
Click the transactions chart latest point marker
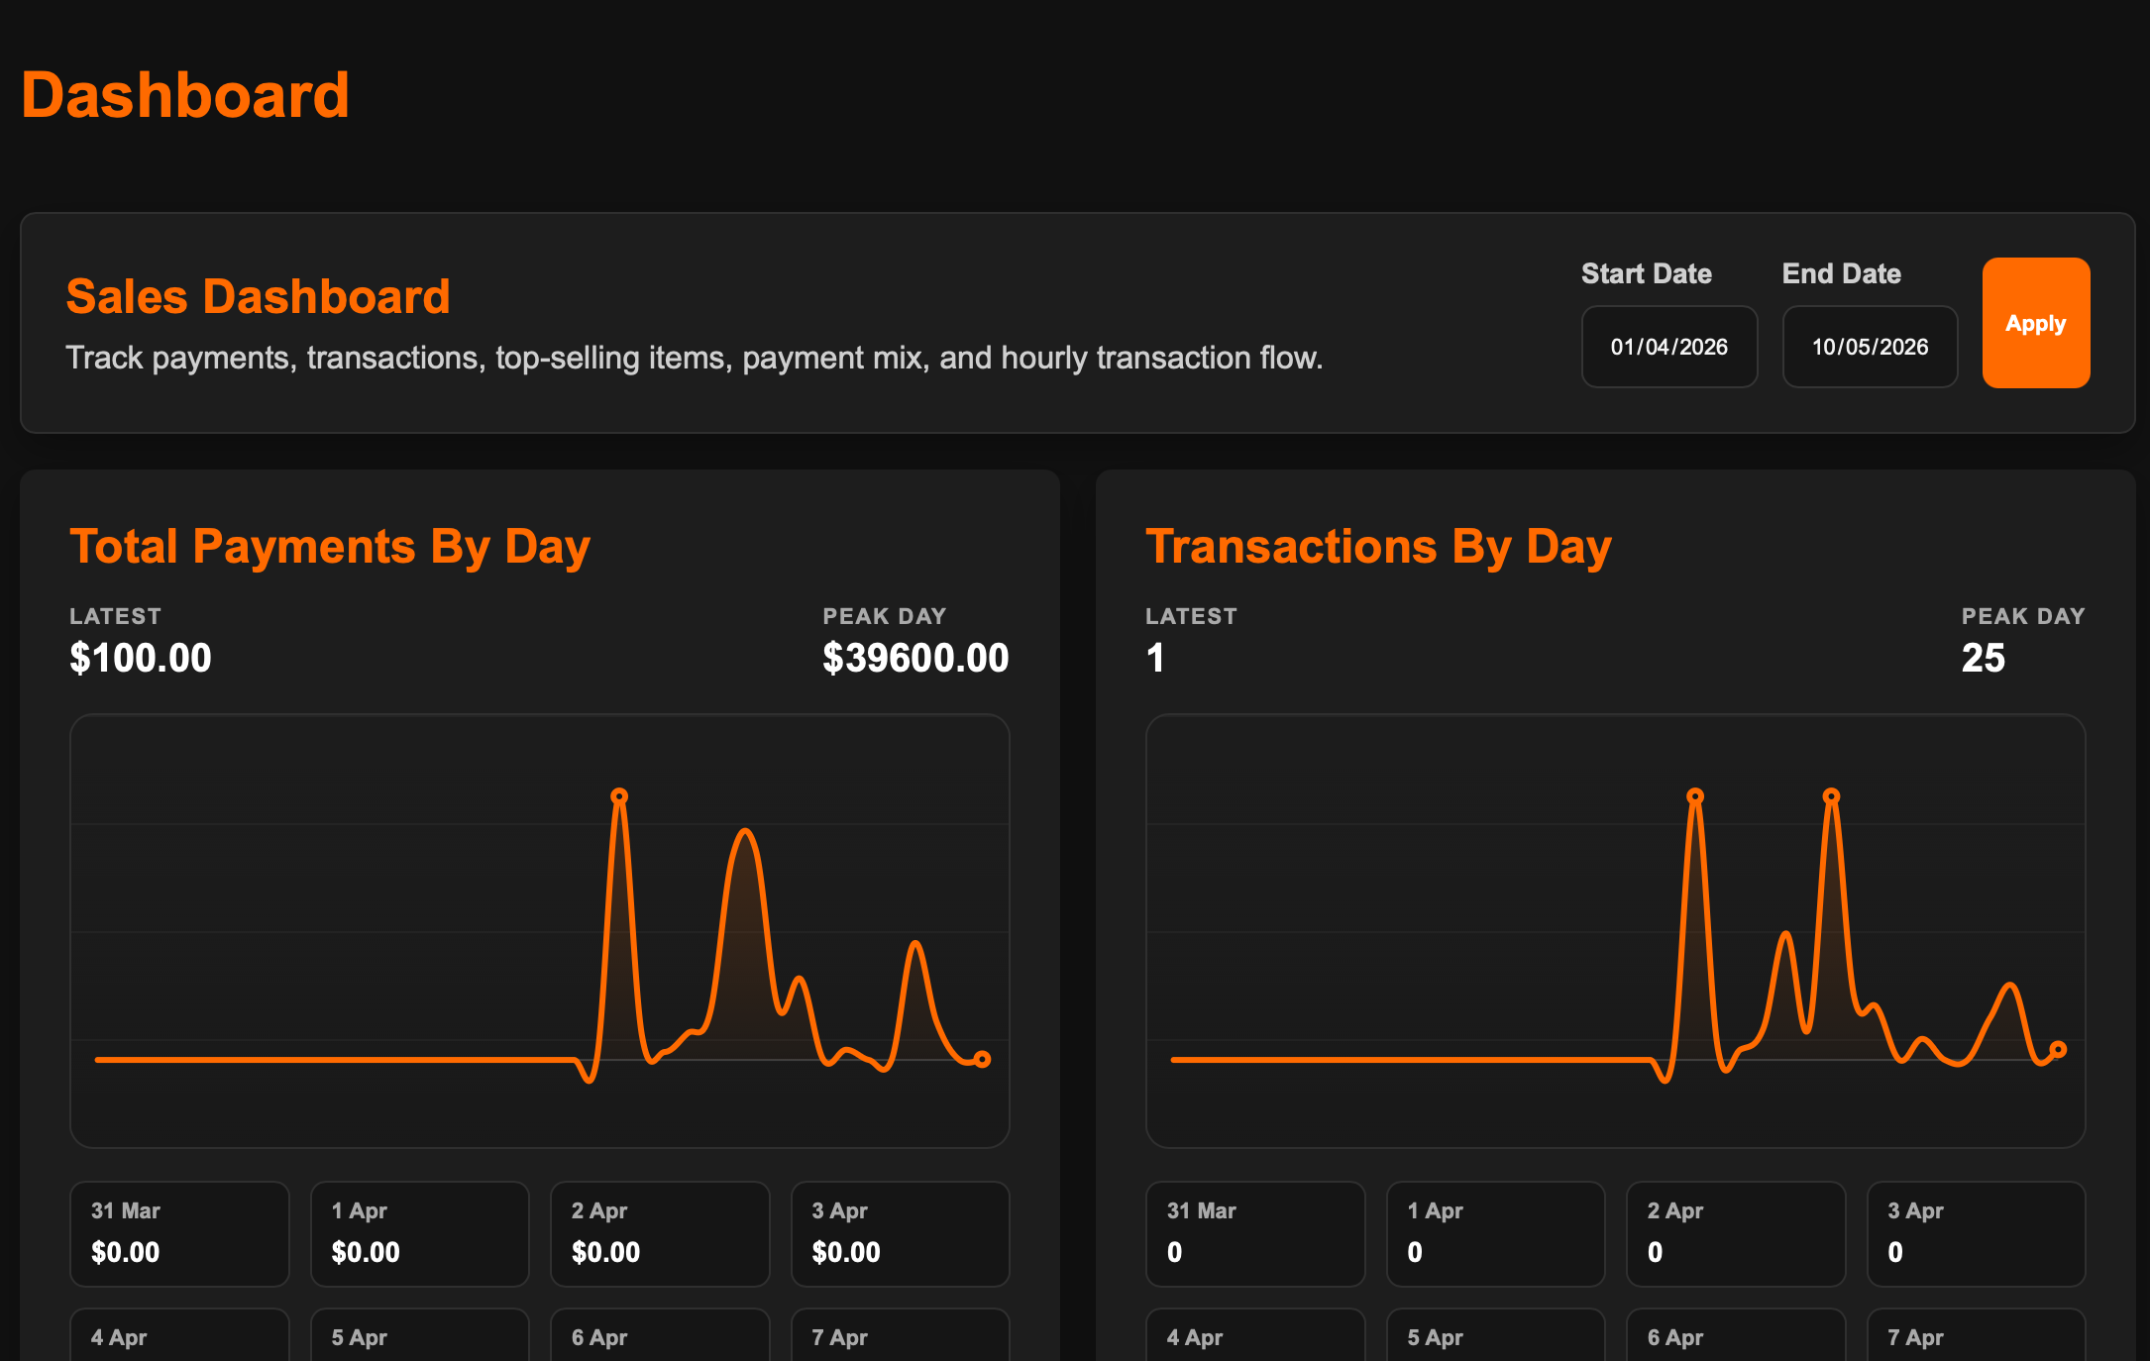2058,1049
